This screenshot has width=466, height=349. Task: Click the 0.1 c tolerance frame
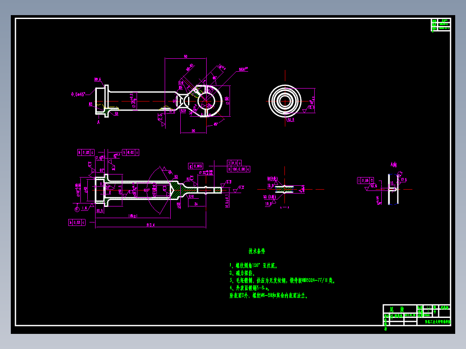click(234, 163)
